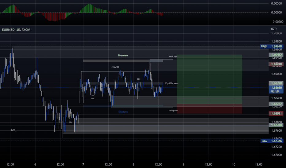Click the 1.67000 price axis tick
Image resolution: width=286 pixels, height=168 pixels.
(276, 155)
